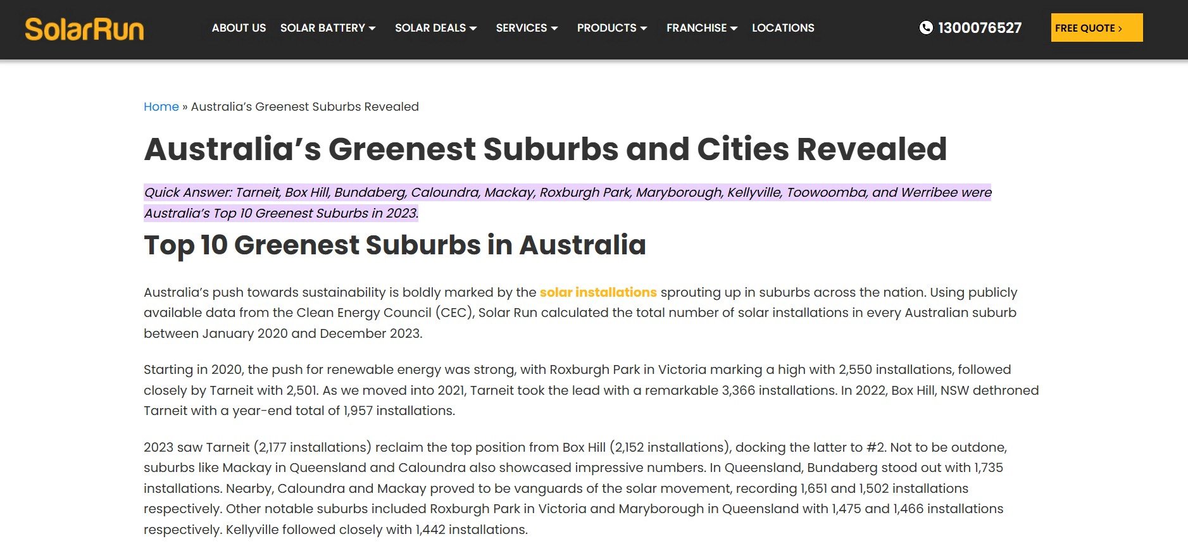Expand the Services dropdown arrow
This screenshot has width=1188, height=546.
coord(554,28)
